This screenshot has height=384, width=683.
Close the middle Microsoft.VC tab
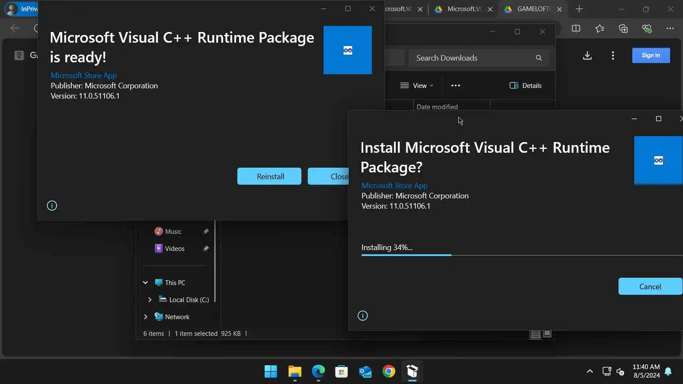click(490, 9)
